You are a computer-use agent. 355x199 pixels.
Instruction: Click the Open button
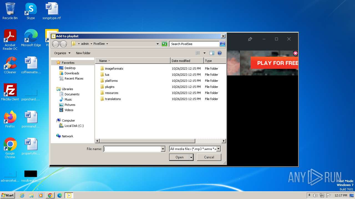pos(179,157)
